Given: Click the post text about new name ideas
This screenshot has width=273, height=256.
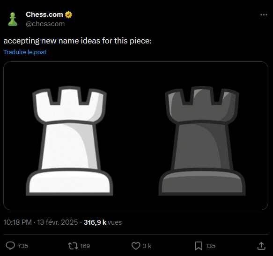Looking at the screenshot, I should click(77, 41).
